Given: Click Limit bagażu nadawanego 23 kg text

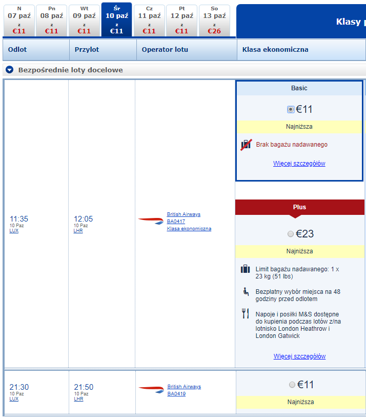Looking at the screenshot, I should 297,273.
